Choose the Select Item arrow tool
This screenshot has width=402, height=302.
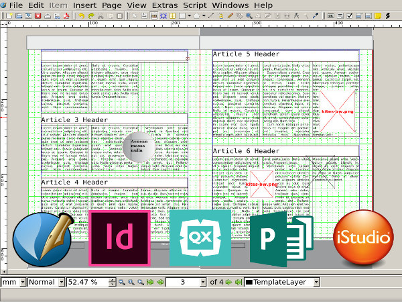[135, 16]
